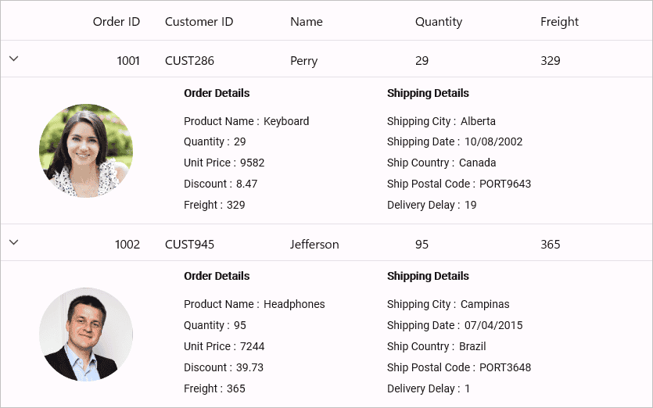This screenshot has width=653, height=408.
Task: Sort by the Customer ID column header
Action: click(x=199, y=22)
